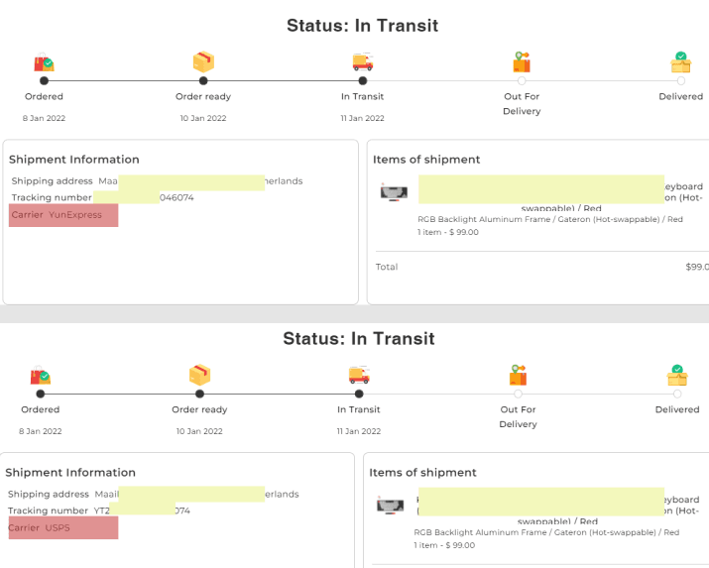
Task: Click the Ordered shopping bag icon in top tracker
Action: 44,63
